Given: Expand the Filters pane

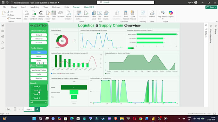Looking at the screenshot, I should 206,25.
